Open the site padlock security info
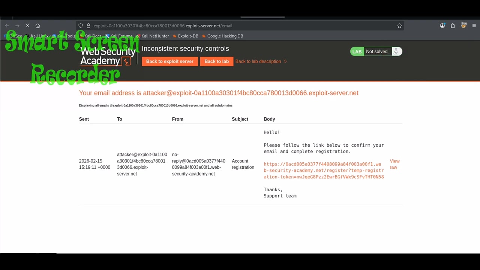Screen dimensions: 480x270 click(x=88, y=26)
